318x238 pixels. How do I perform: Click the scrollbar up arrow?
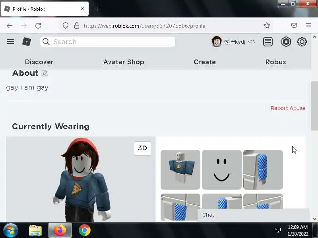coord(314,37)
